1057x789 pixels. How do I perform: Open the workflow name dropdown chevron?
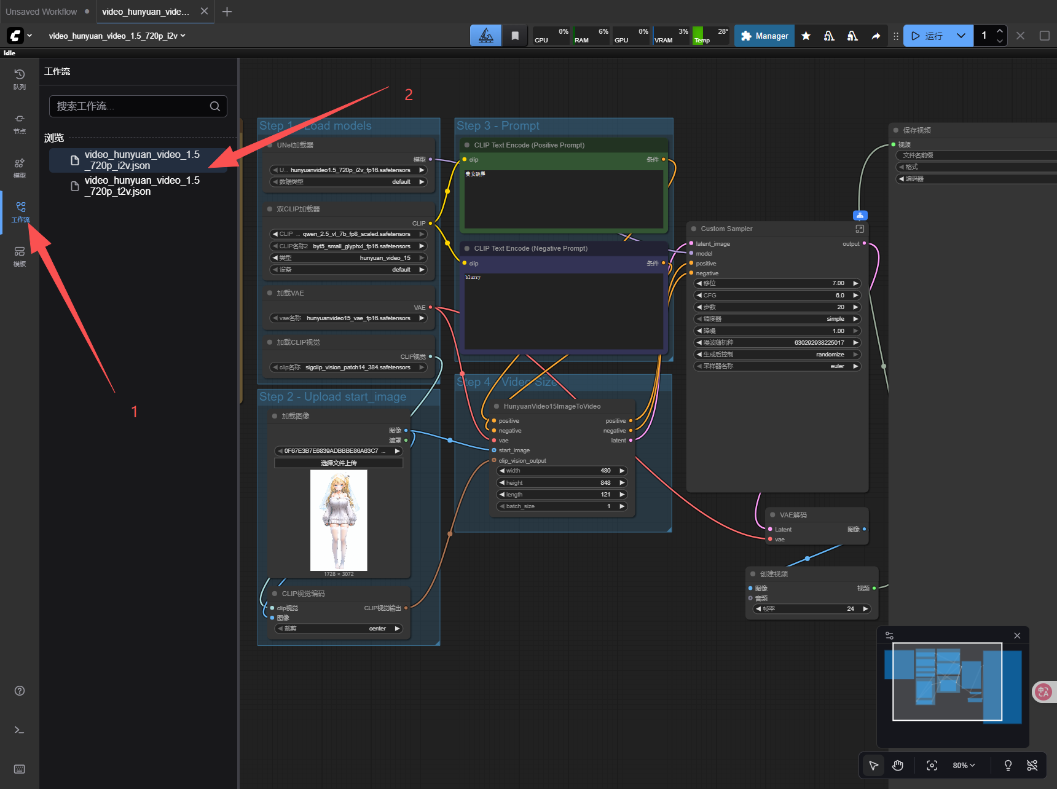coord(183,36)
